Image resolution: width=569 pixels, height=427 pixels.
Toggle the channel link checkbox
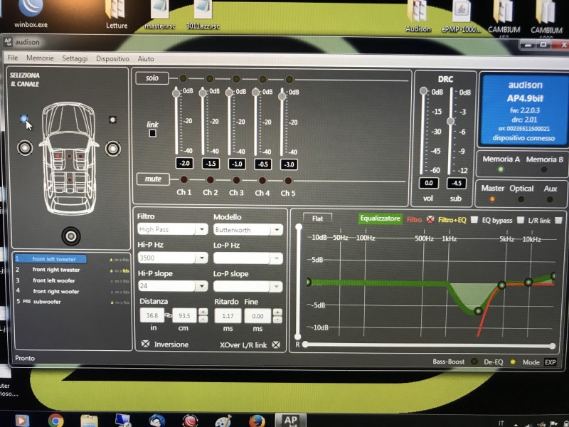tap(153, 133)
